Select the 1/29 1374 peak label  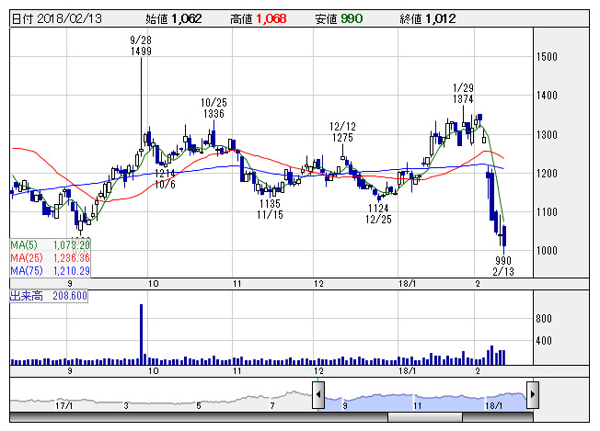coord(463,94)
